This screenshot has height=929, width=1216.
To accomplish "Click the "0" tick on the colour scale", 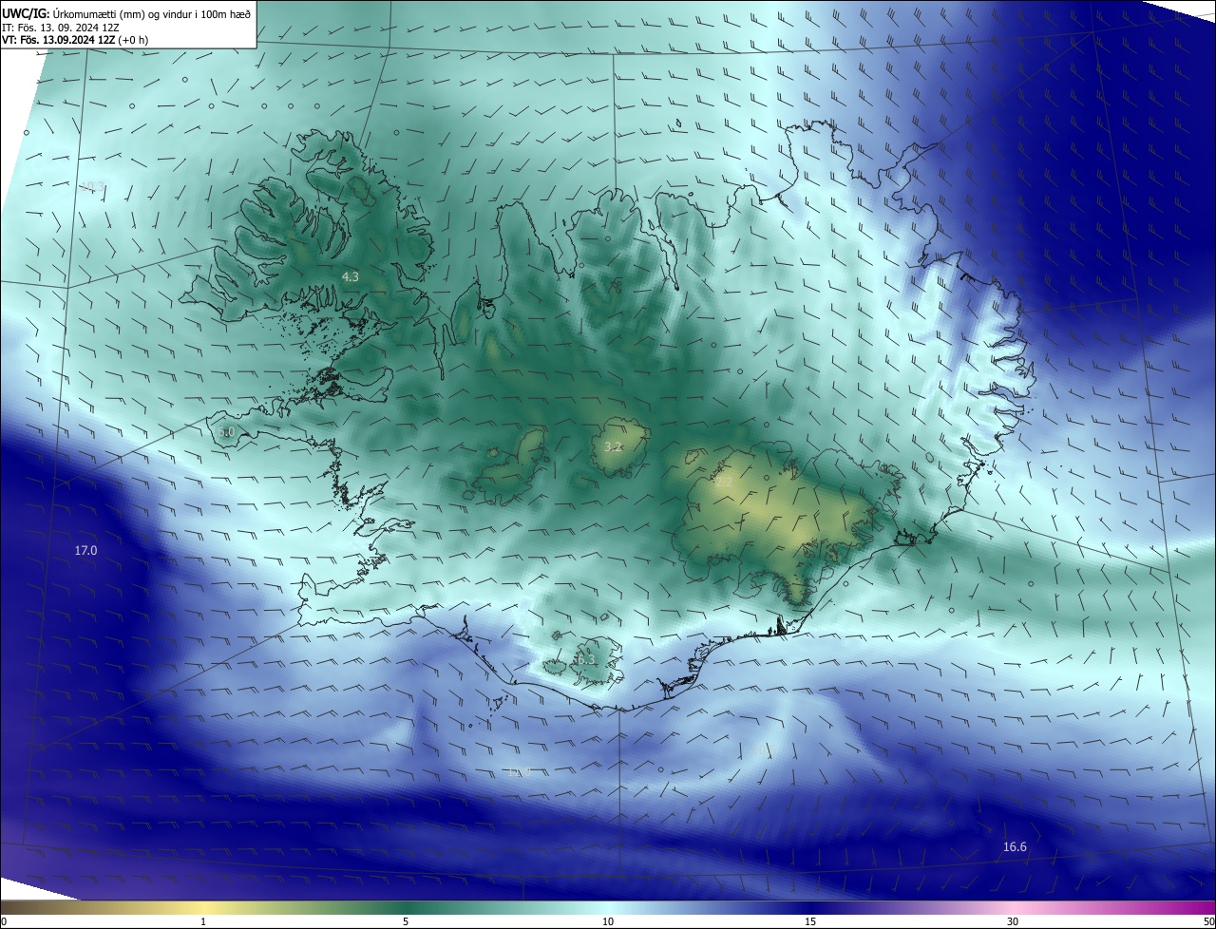I will pyautogui.click(x=4, y=921).
